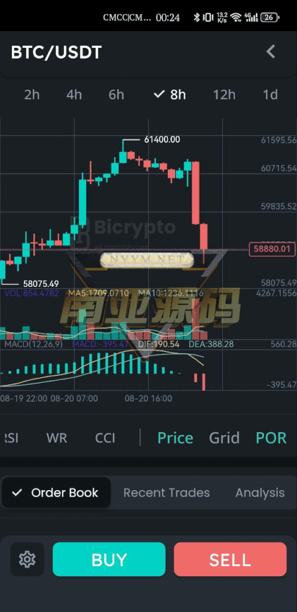297x612 pixels.
Task: Select the WR indicator
Action: click(57, 438)
